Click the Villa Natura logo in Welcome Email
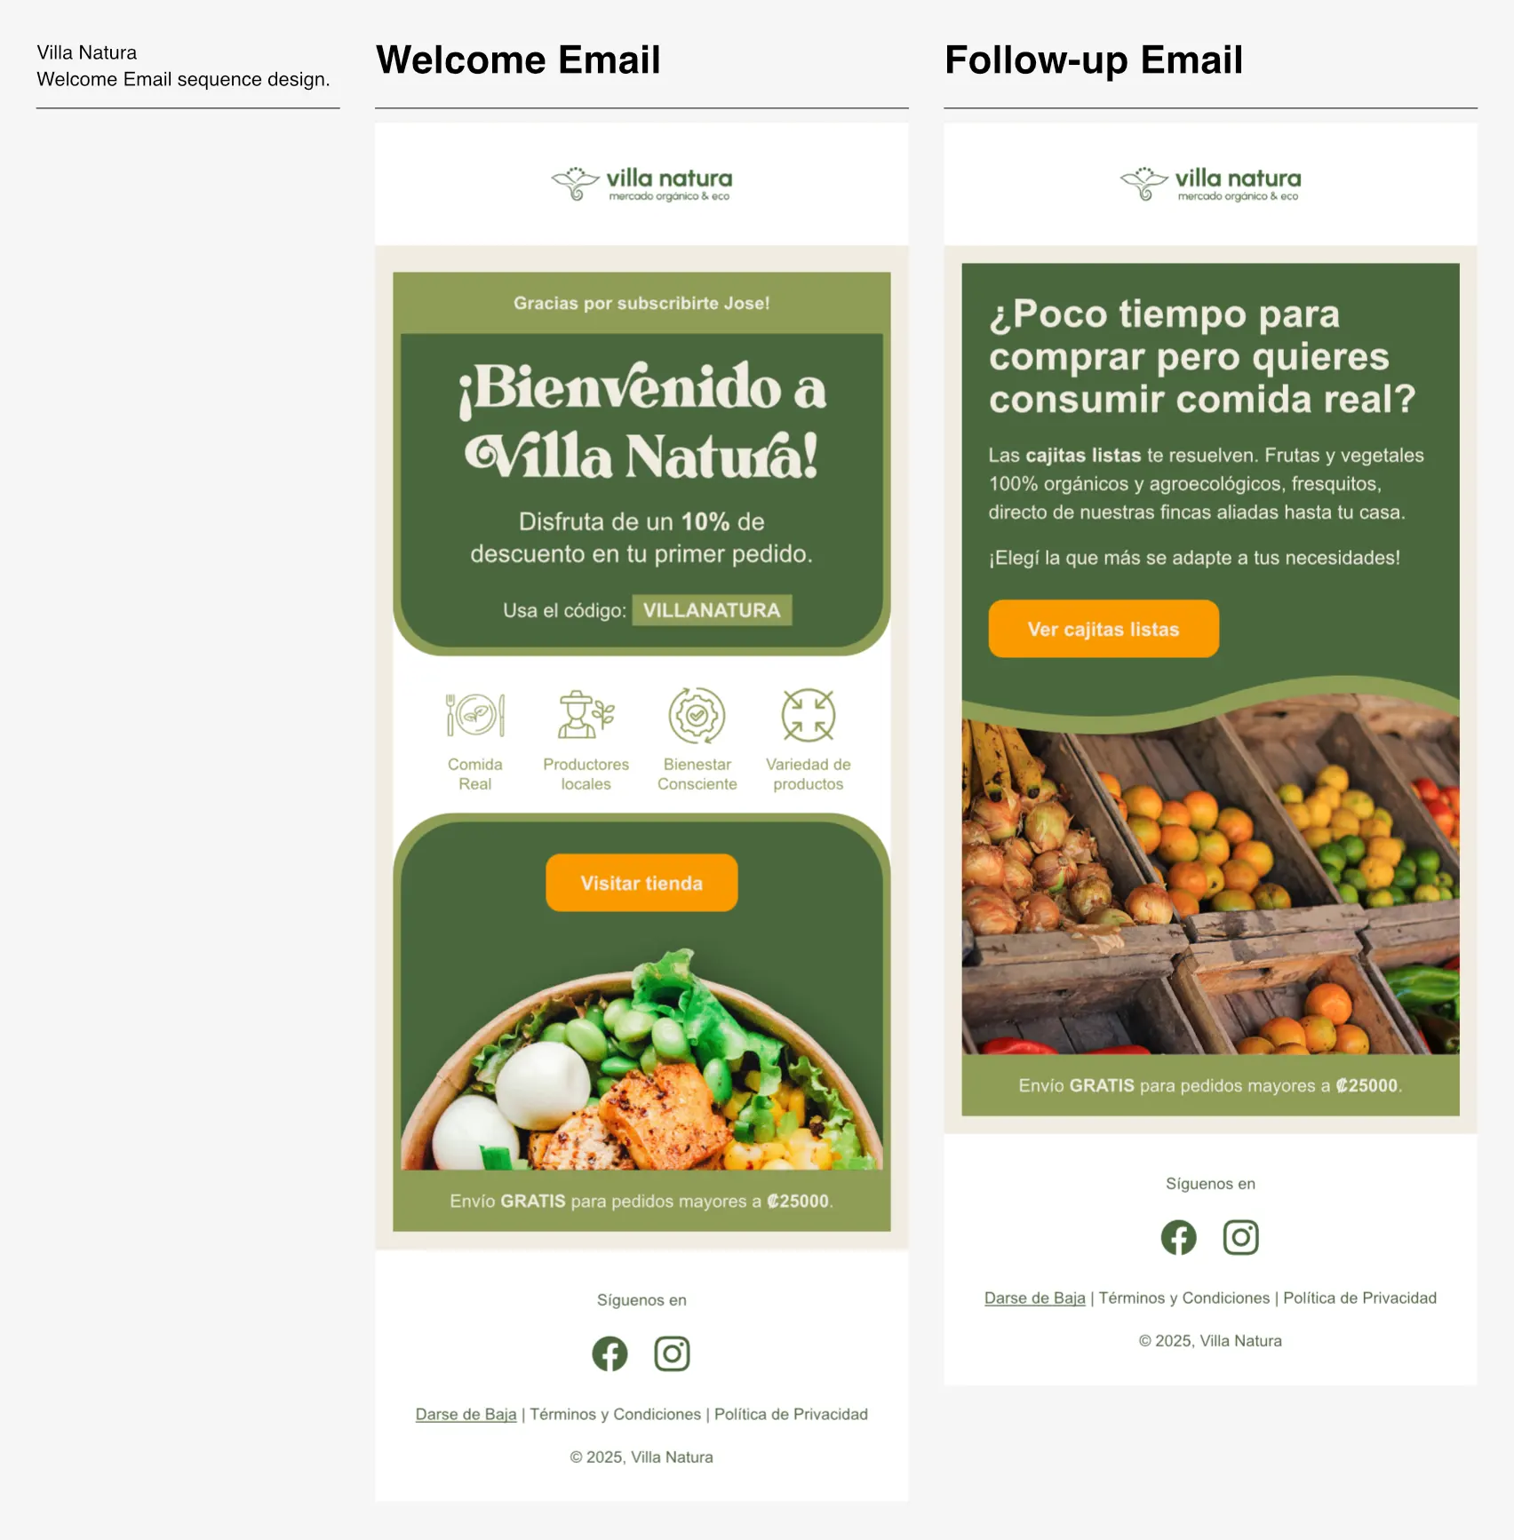 click(641, 184)
